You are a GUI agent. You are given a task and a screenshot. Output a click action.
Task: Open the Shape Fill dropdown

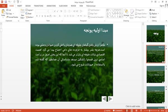point(140,10)
